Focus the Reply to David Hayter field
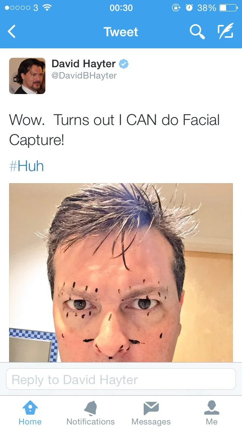 coord(121,379)
